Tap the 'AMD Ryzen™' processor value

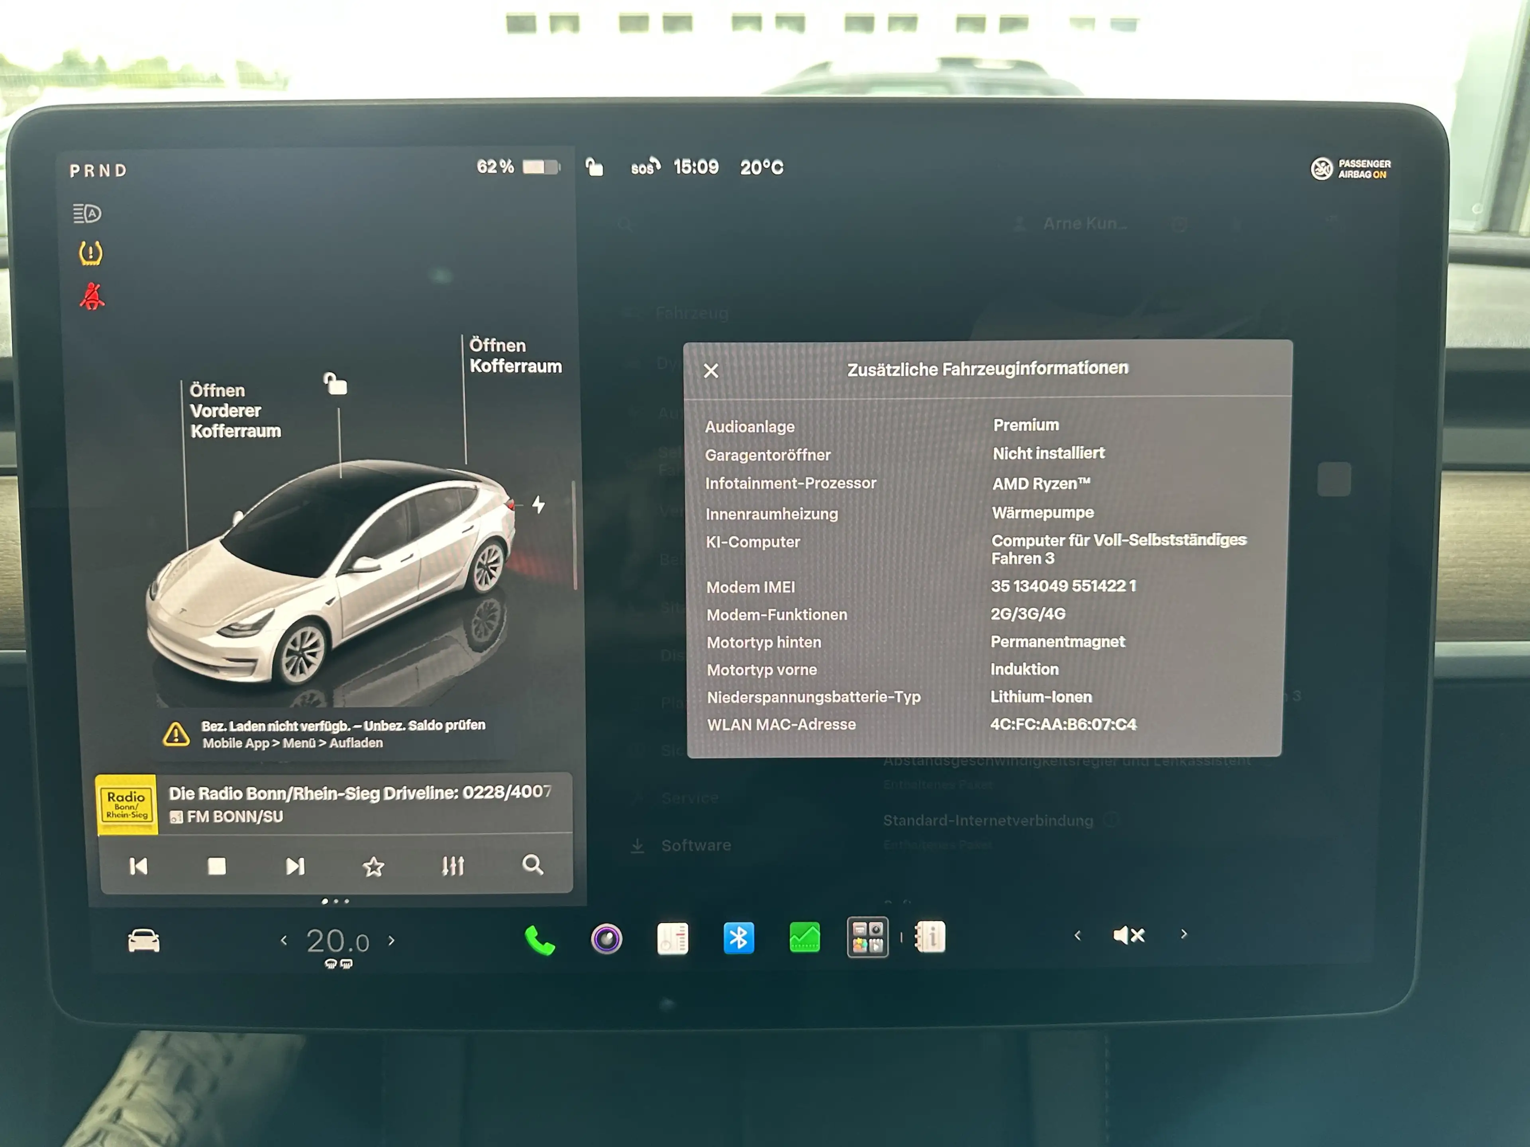tap(1041, 483)
